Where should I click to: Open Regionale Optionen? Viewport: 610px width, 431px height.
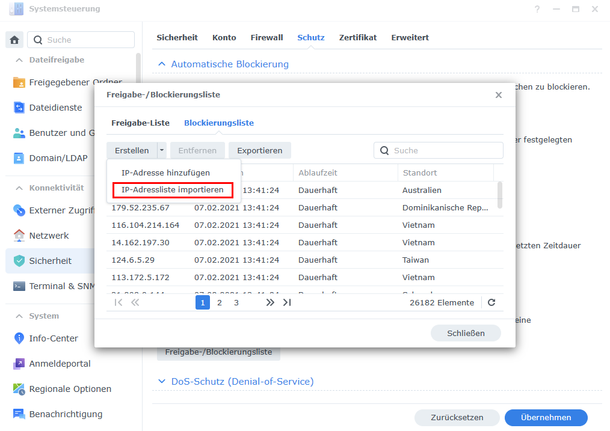70,389
